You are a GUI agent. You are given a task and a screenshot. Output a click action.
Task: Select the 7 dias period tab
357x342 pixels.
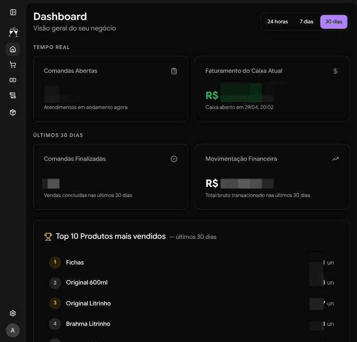(307, 22)
